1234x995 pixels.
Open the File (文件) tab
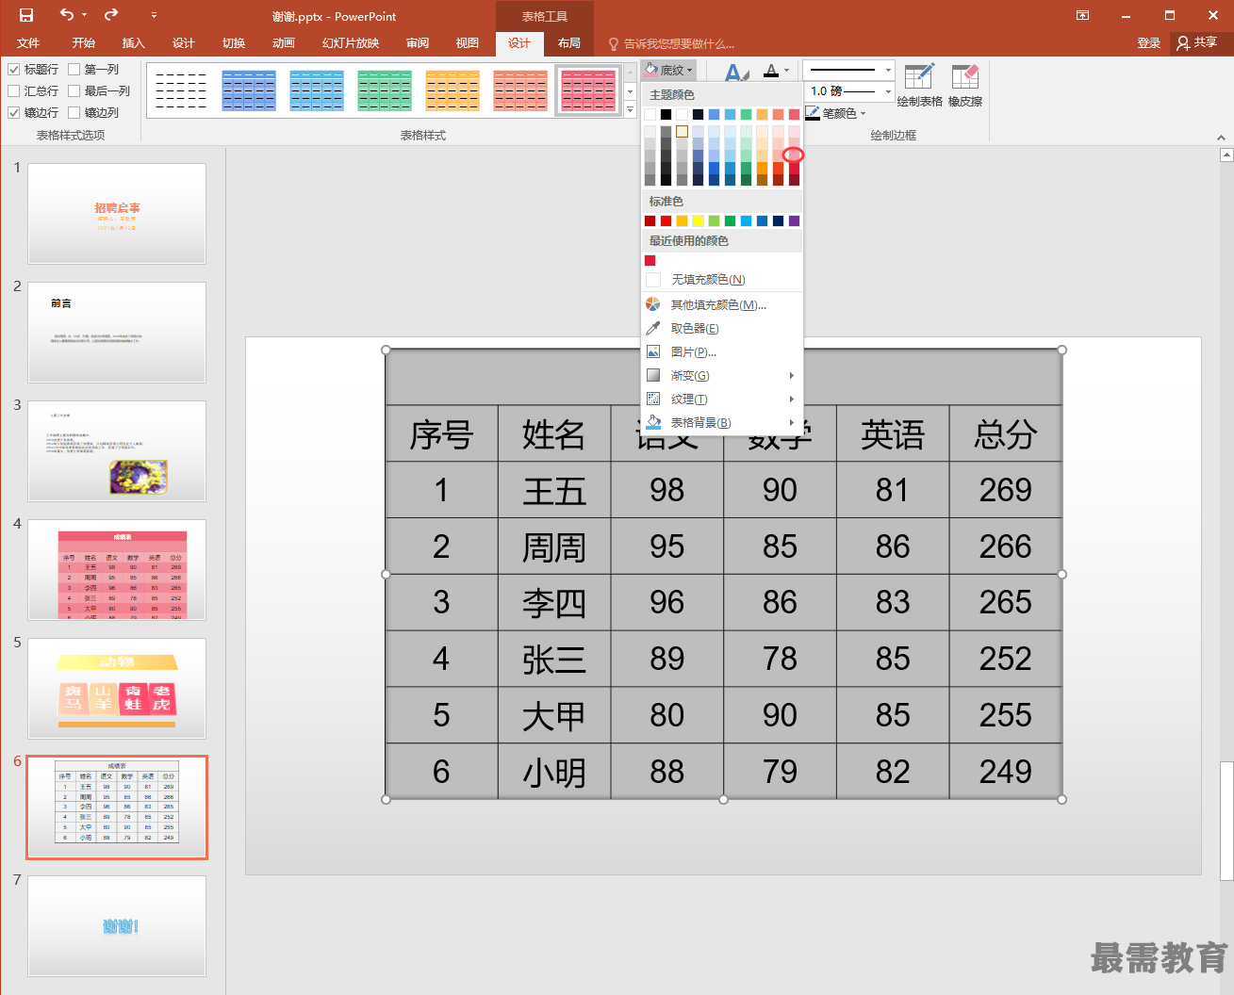pos(28,43)
